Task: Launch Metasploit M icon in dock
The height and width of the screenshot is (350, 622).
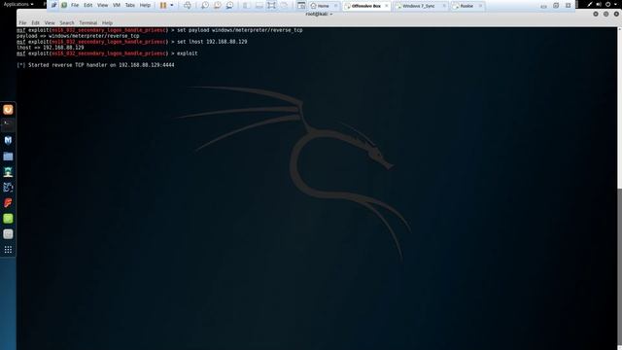Action: (8, 140)
